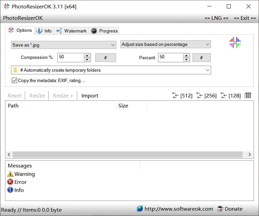Click the # button next to Compression
259x216 pixels.
tap(106, 58)
